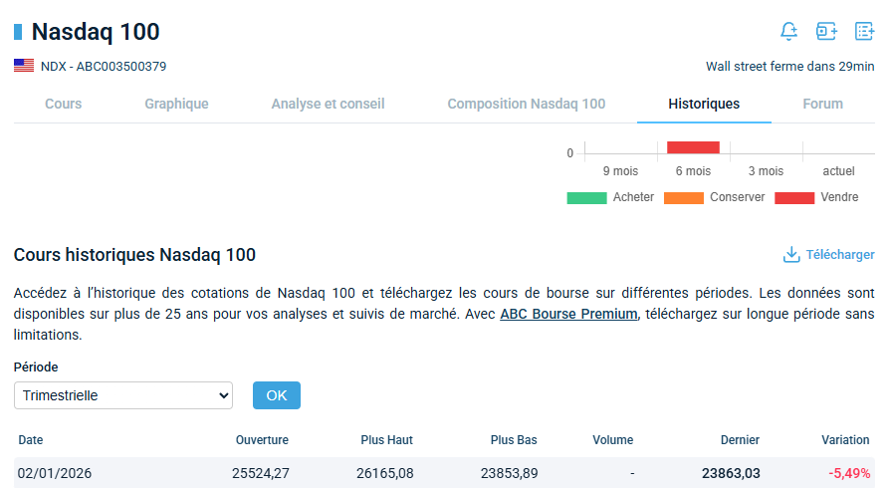This screenshot has height=488, width=889.
Task: Select the date cell 02/01/2026
Action: [55, 473]
